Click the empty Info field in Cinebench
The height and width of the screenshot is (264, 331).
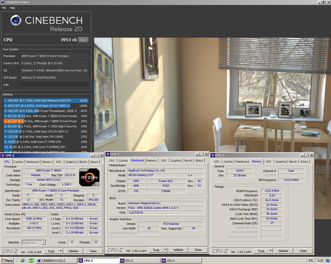point(54,85)
